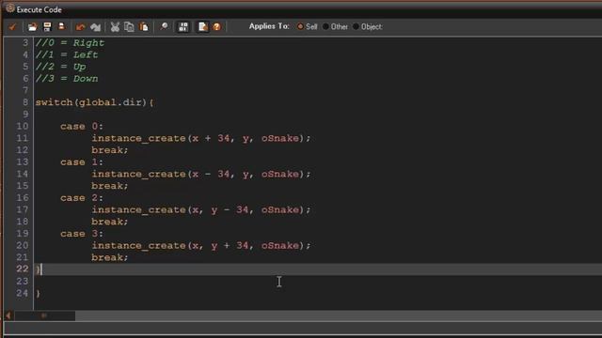The width and height of the screenshot is (602, 338).
Task: Click on 'case 3:' text
Action: 82,234
